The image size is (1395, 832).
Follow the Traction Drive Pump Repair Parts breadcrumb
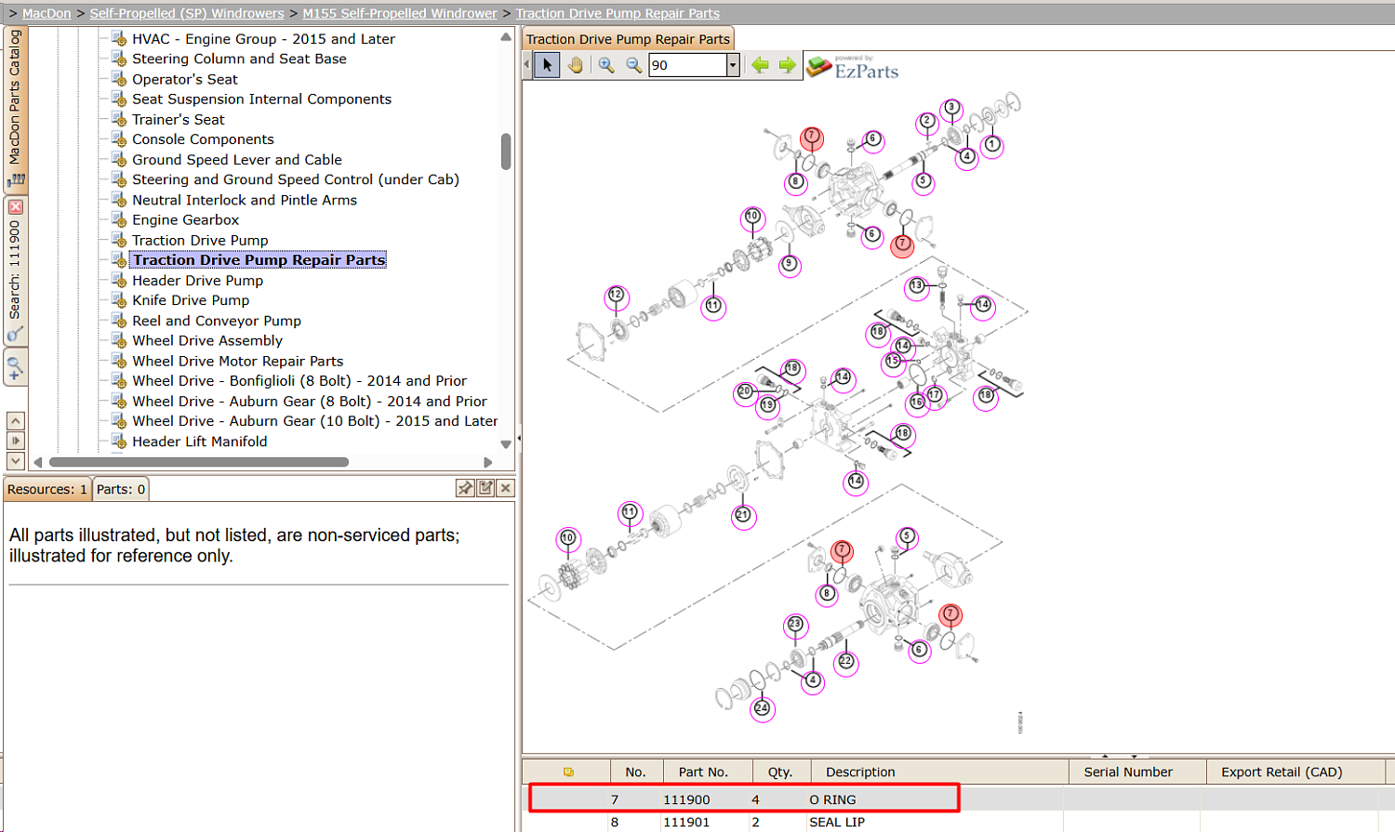point(618,14)
